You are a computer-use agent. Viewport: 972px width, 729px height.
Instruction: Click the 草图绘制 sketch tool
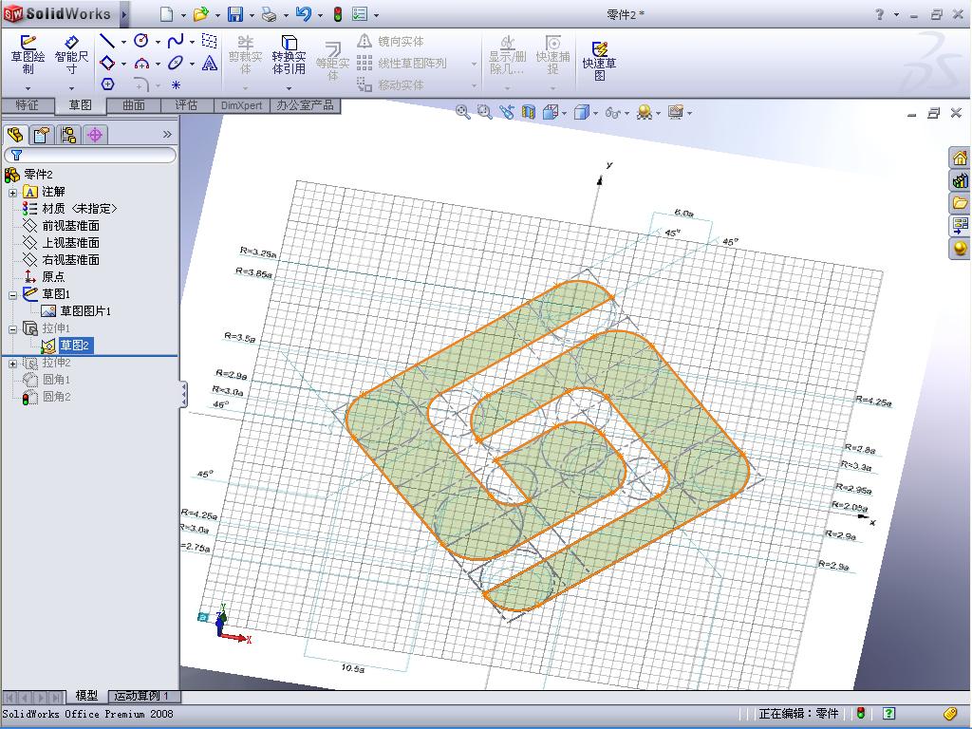[28, 54]
